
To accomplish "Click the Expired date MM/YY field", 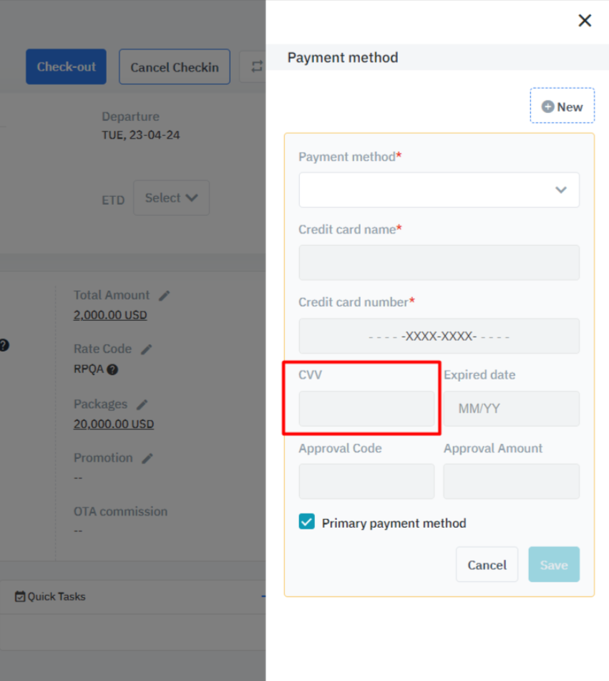I will point(511,409).
